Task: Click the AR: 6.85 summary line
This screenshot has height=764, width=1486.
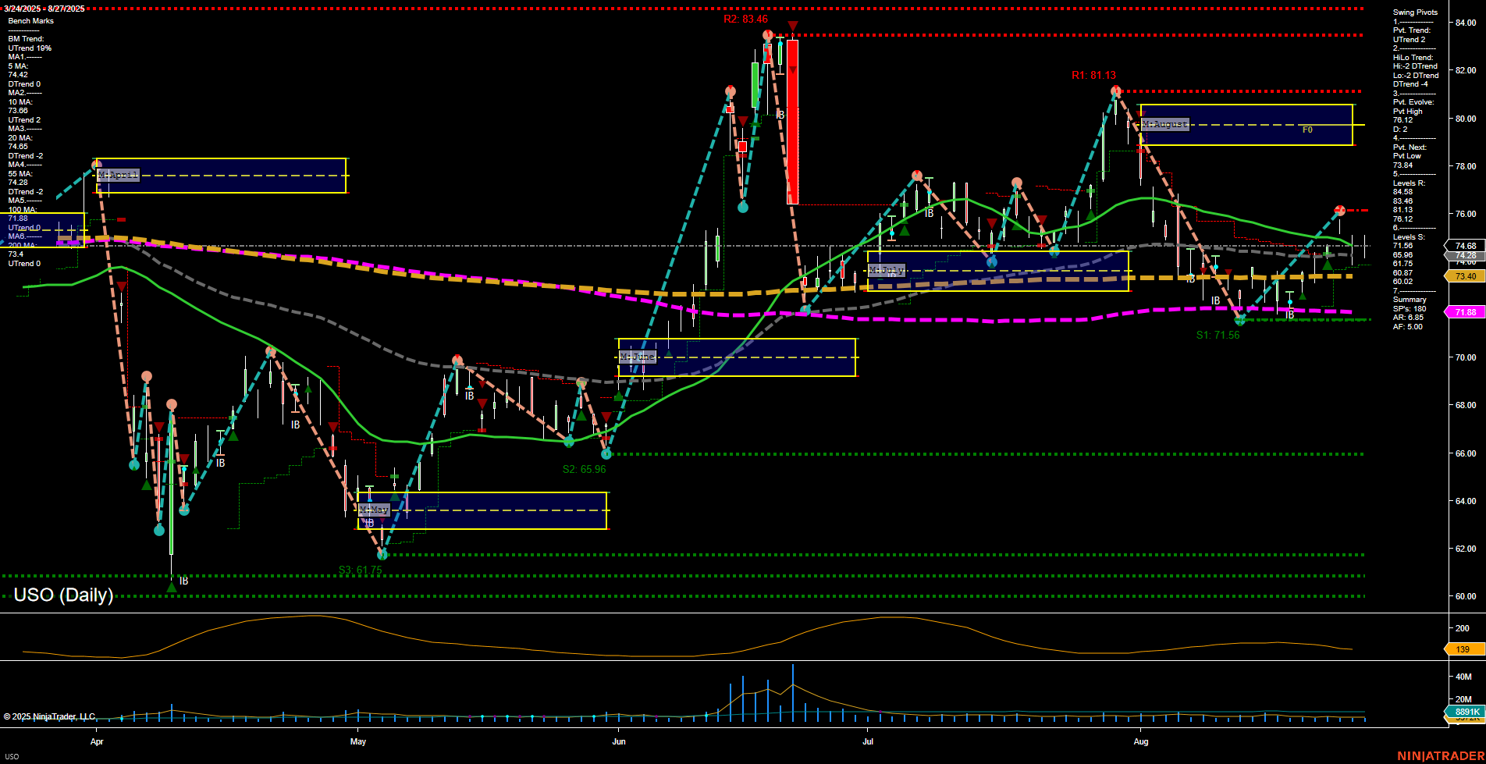Action: 1408,318
